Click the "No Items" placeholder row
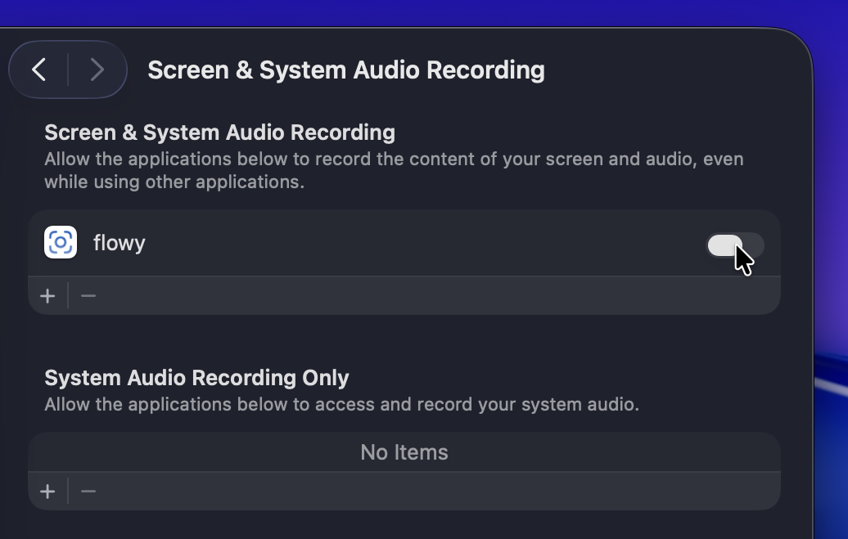 pos(404,452)
